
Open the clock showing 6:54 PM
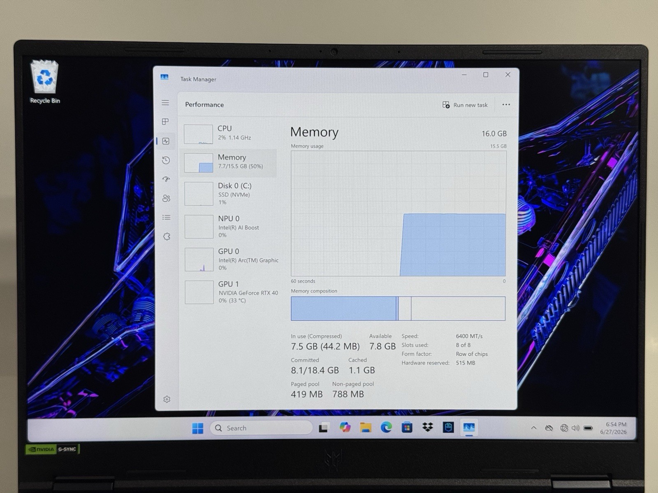(614, 428)
